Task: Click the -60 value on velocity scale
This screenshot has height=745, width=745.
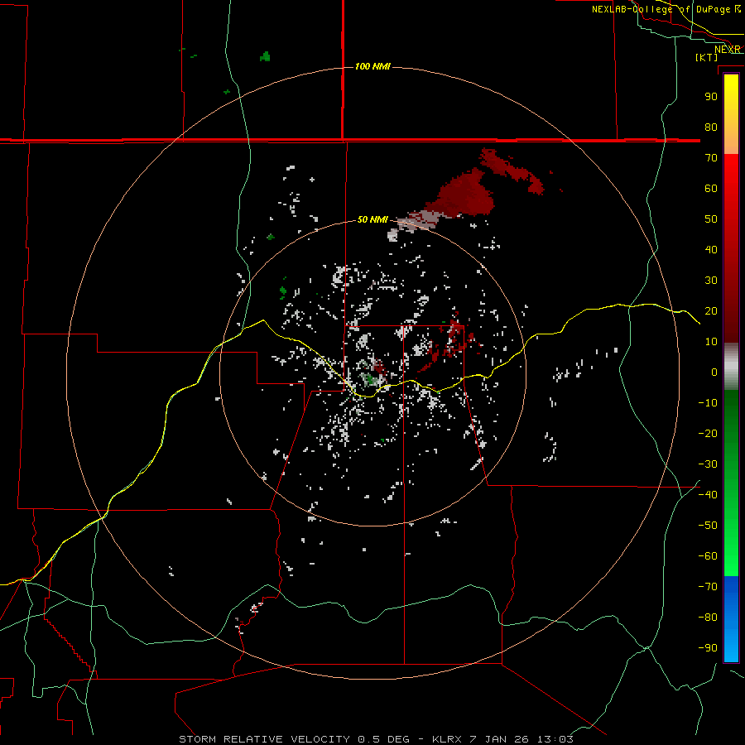Action: pos(708,556)
